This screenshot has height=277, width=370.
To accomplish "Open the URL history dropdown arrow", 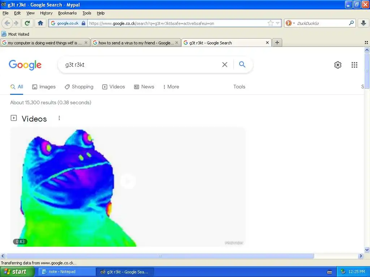I will (278, 23).
